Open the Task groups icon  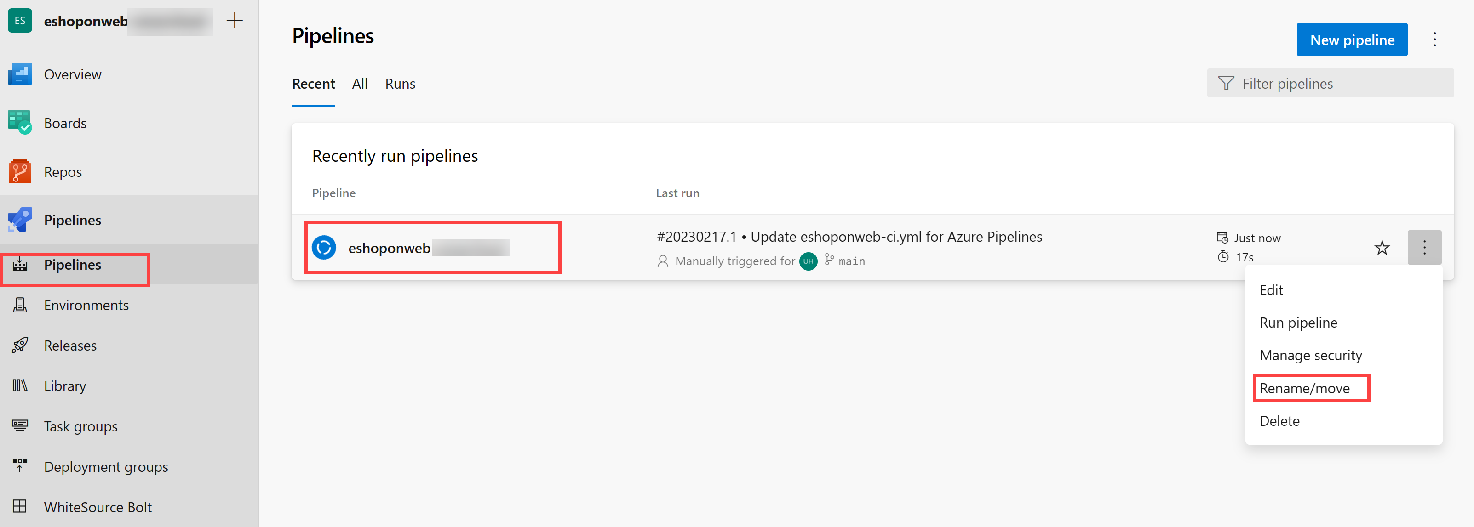pos(20,426)
